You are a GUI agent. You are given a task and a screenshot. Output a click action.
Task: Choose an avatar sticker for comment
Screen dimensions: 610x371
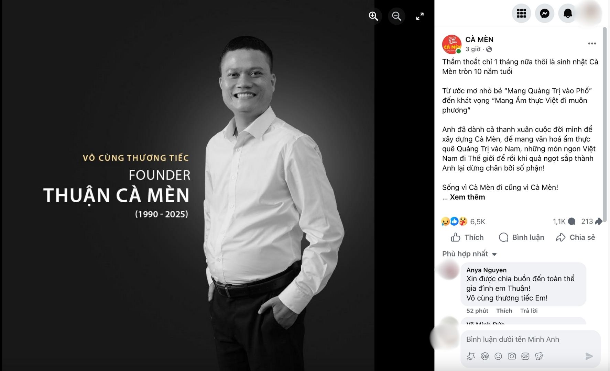[x=485, y=356]
